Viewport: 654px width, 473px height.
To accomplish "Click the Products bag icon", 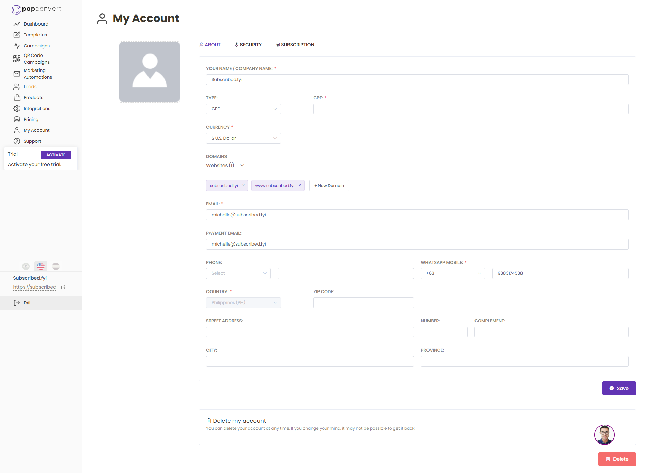I will (17, 97).
